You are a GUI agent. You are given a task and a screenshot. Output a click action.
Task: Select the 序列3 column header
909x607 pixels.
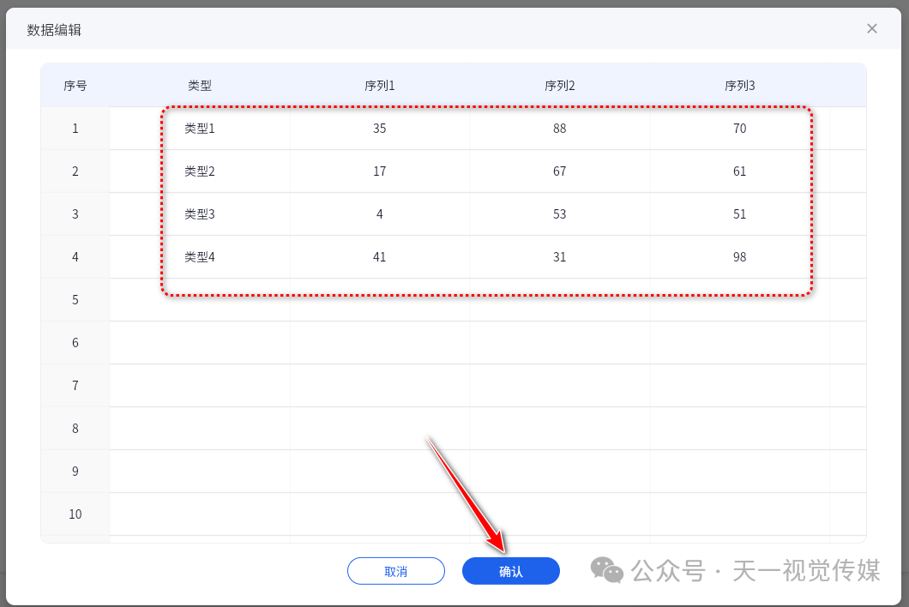click(739, 85)
